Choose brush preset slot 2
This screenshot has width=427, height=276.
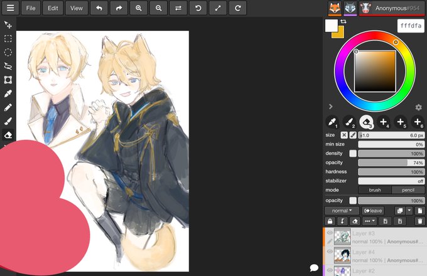click(x=349, y=122)
